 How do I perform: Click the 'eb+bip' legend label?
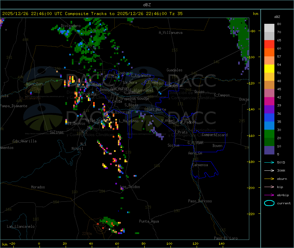tap(283, 195)
